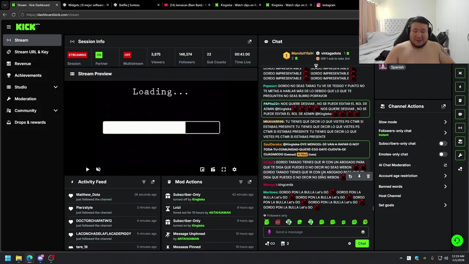Switch to the BotRix Sorteos tab
Image resolution: width=469 pixels, height=264 pixels.
click(x=136, y=5)
